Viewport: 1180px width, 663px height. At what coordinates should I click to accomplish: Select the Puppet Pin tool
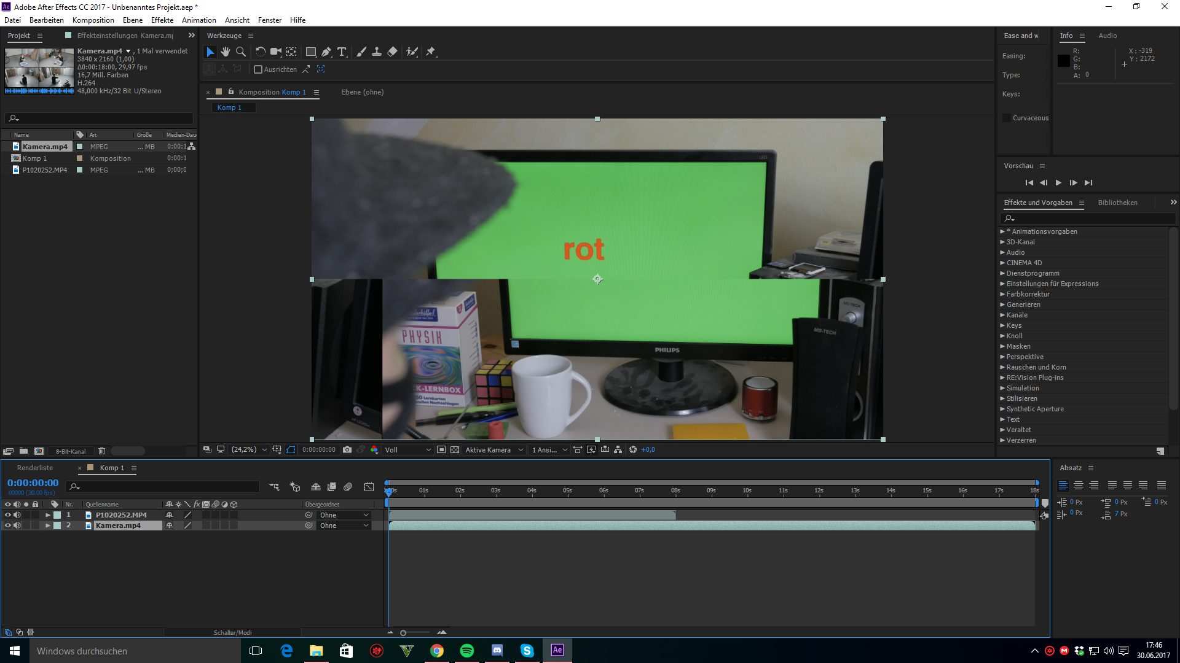coord(431,52)
